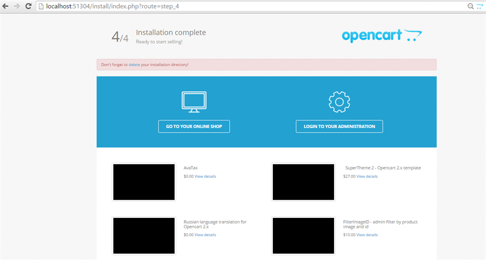Open the delete link in warning banner
Image resolution: width=486 pixels, height=260 pixels.
[x=134, y=65]
